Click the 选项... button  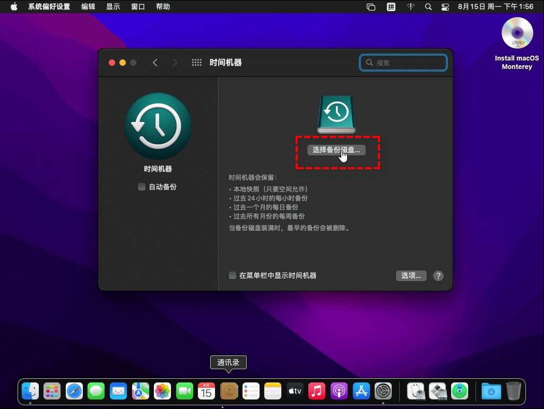(411, 276)
